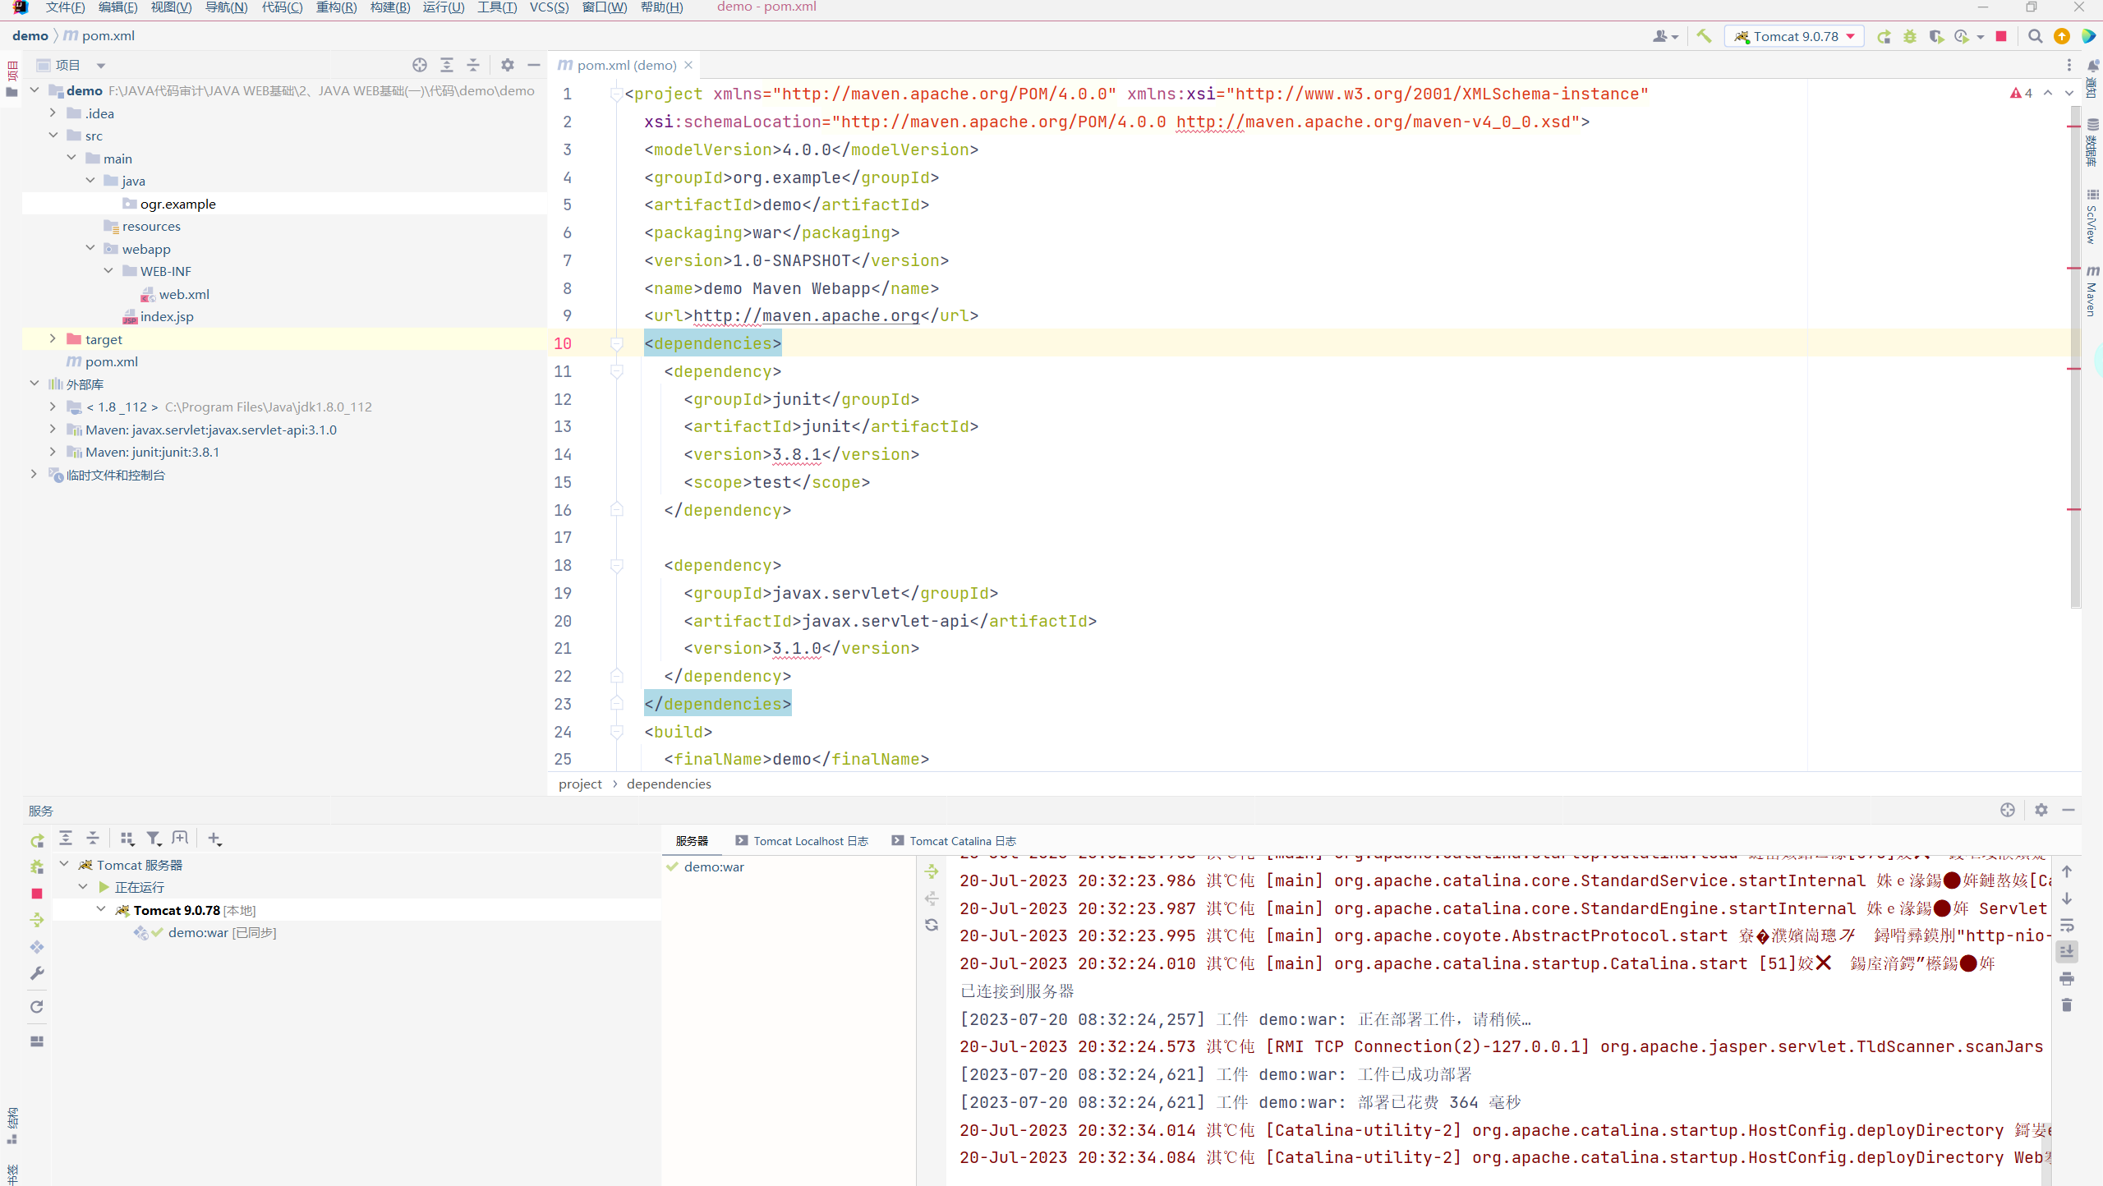Stop the server in the Services sidebar
This screenshot has width=2103, height=1186.
click(37, 893)
